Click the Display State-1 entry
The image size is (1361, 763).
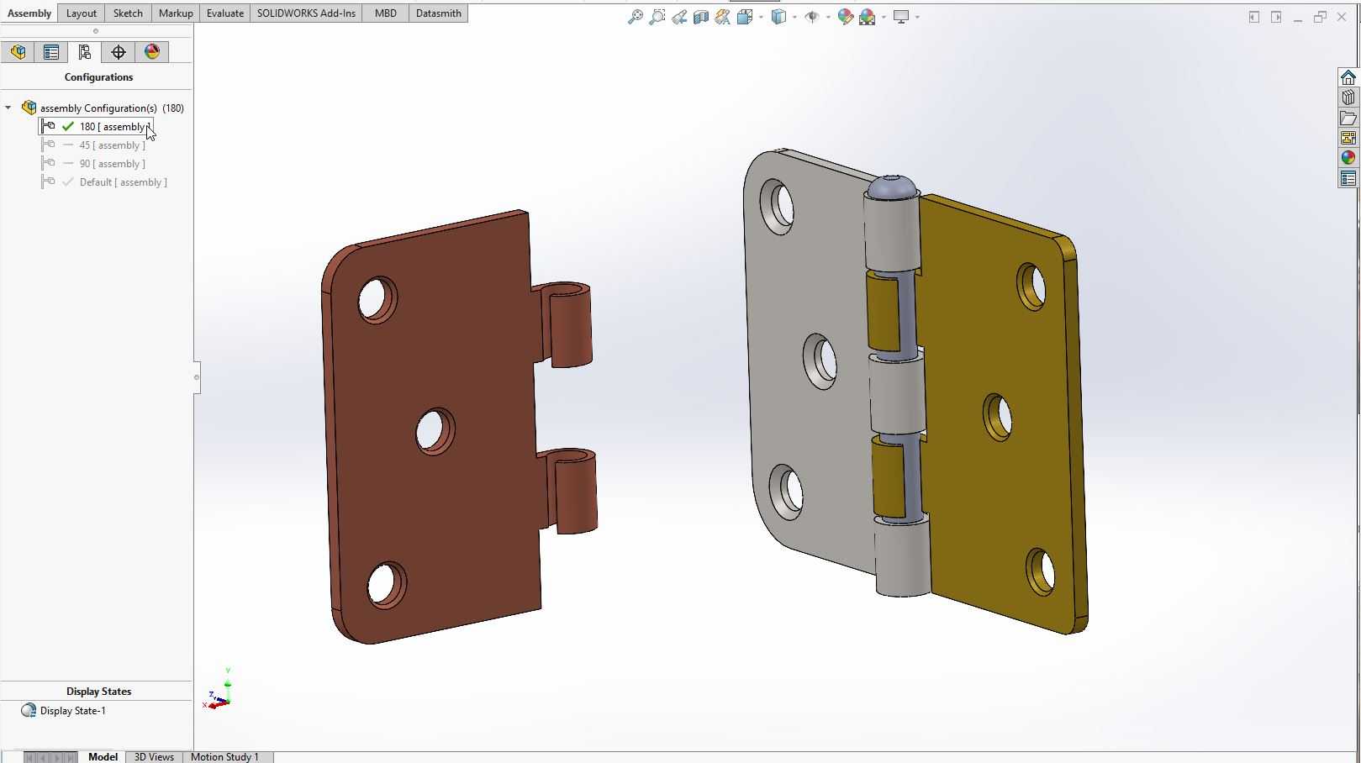[x=73, y=711]
